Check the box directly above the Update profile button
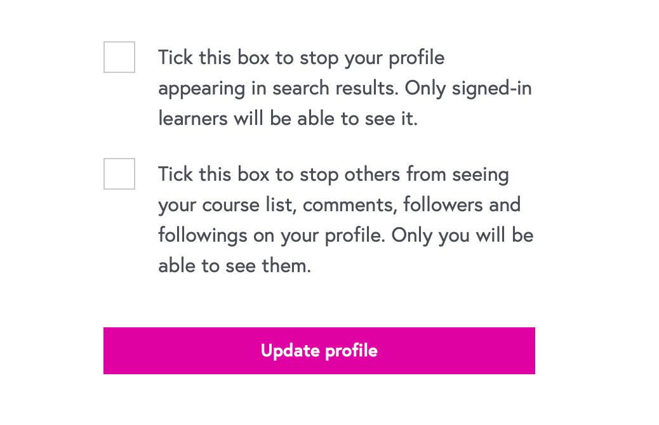659x425 pixels. point(119,174)
